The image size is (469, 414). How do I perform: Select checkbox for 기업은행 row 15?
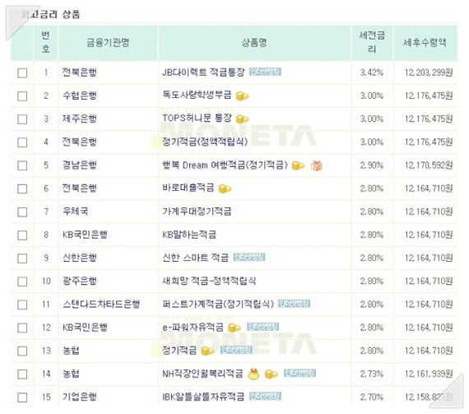tap(22, 398)
